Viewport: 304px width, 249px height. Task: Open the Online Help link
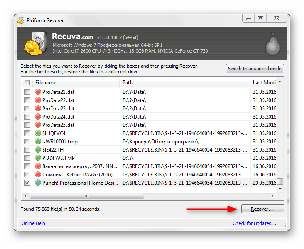34,223
